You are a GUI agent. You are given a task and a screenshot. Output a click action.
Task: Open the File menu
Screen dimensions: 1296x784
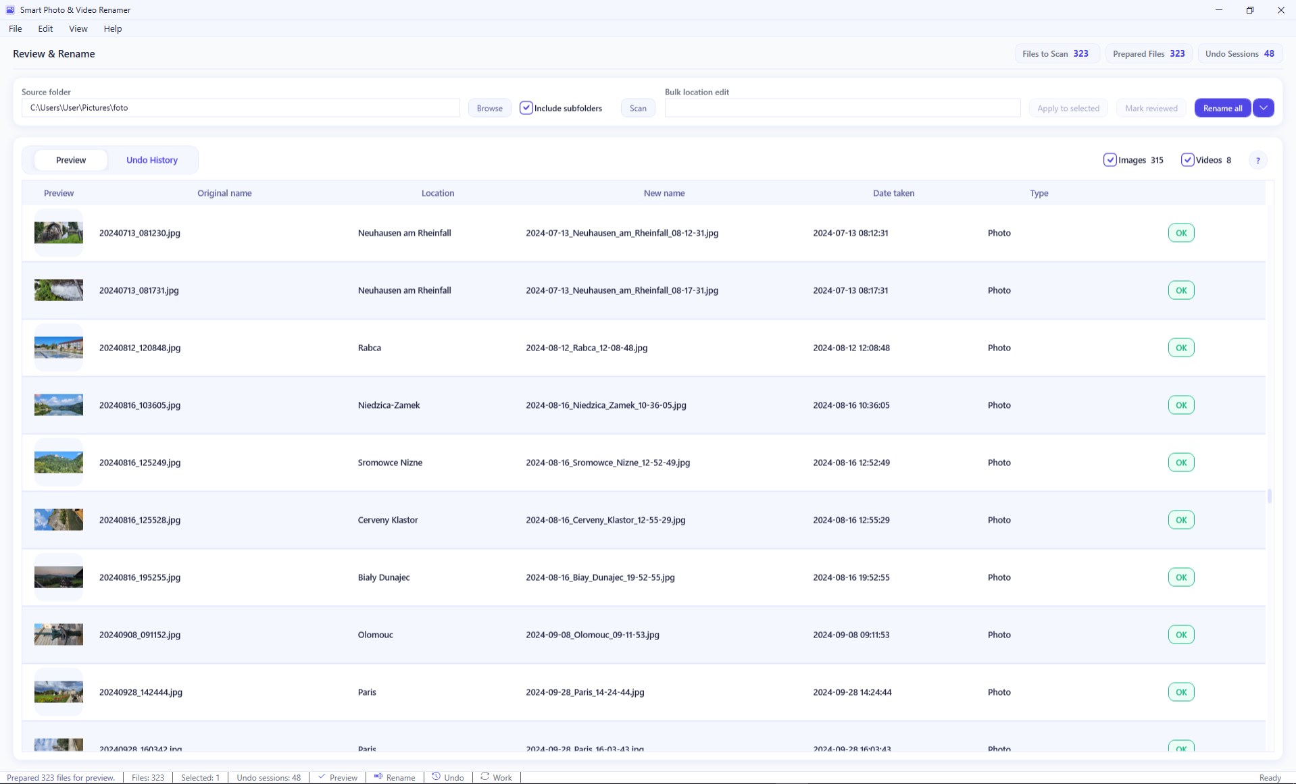click(x=16, y=28)
